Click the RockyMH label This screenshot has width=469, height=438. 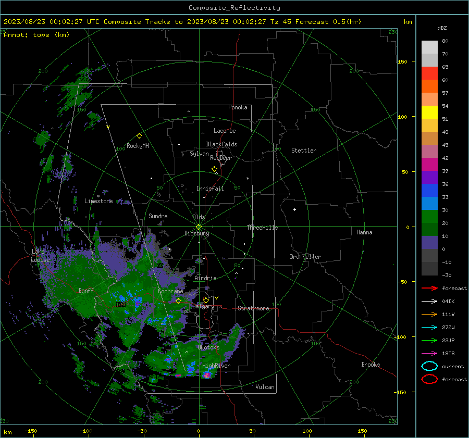138,146
